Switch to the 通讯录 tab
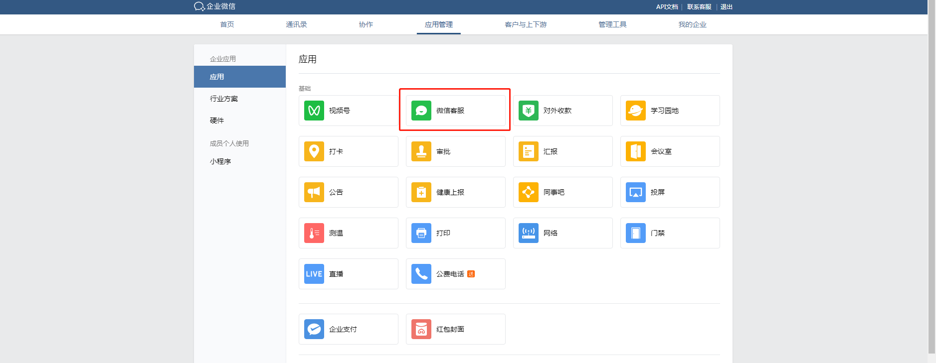 point(296,24)
